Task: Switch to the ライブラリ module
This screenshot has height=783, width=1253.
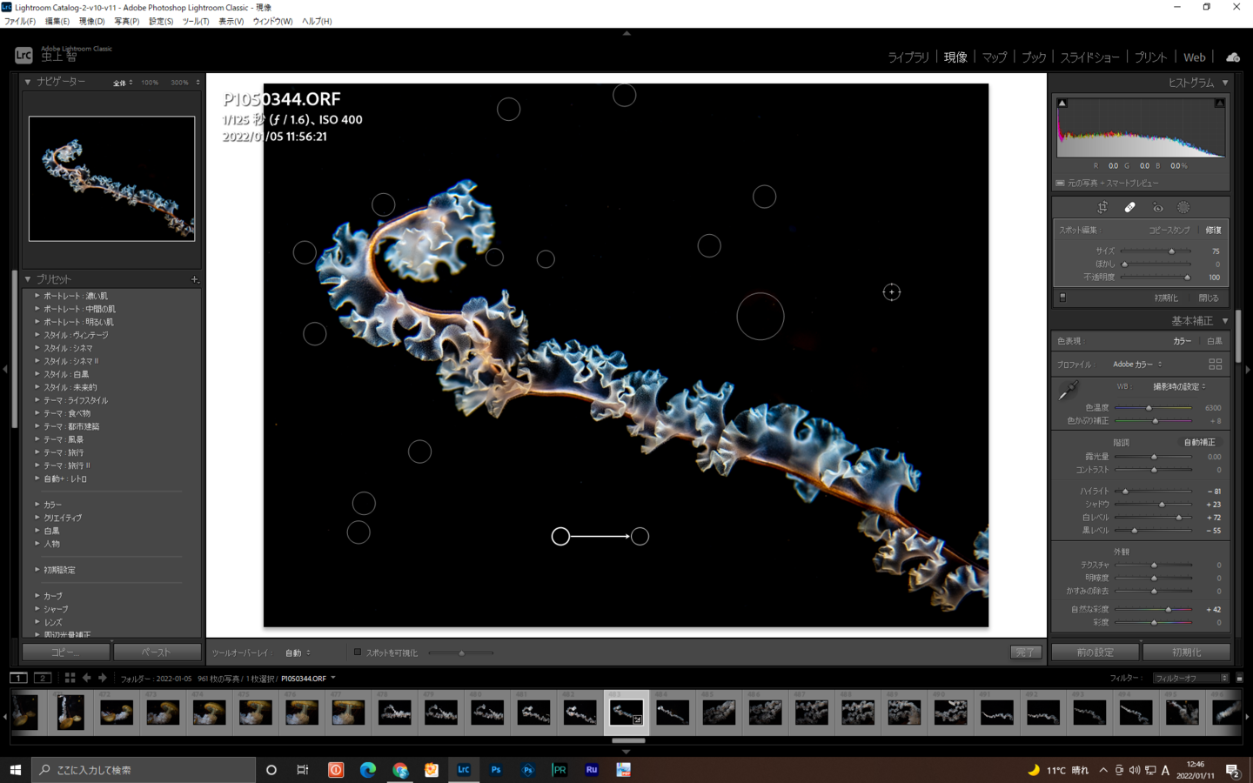Action: tap(908, 57)
